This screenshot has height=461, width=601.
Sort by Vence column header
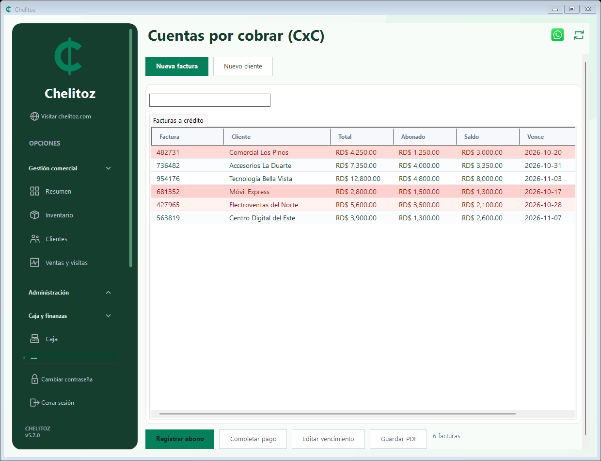click(x=548, y=137)
